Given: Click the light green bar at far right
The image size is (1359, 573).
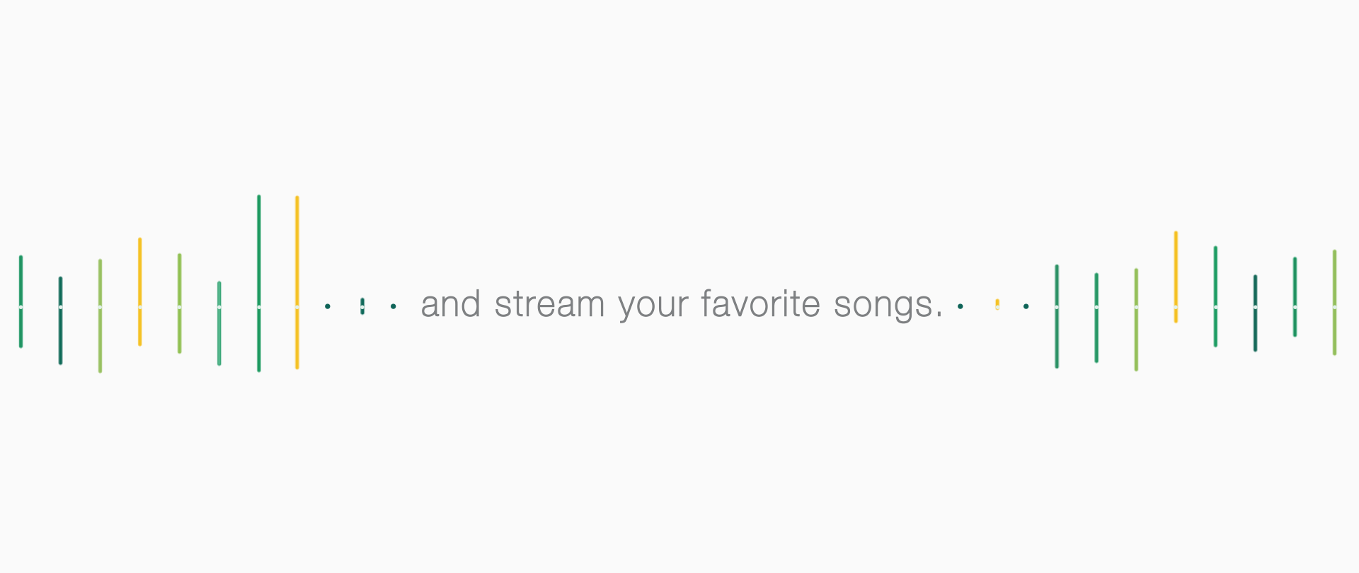Looking at the screenshot, I should (1335, 302).
